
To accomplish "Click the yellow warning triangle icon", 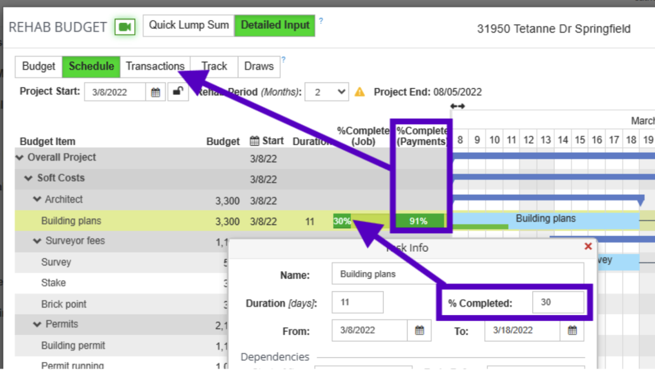I will pos(359,92).
